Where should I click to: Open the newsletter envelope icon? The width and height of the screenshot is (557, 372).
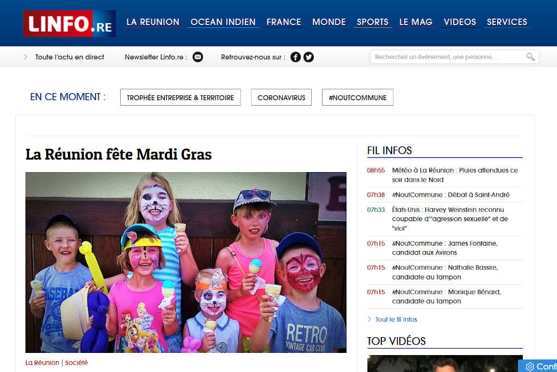198,57
